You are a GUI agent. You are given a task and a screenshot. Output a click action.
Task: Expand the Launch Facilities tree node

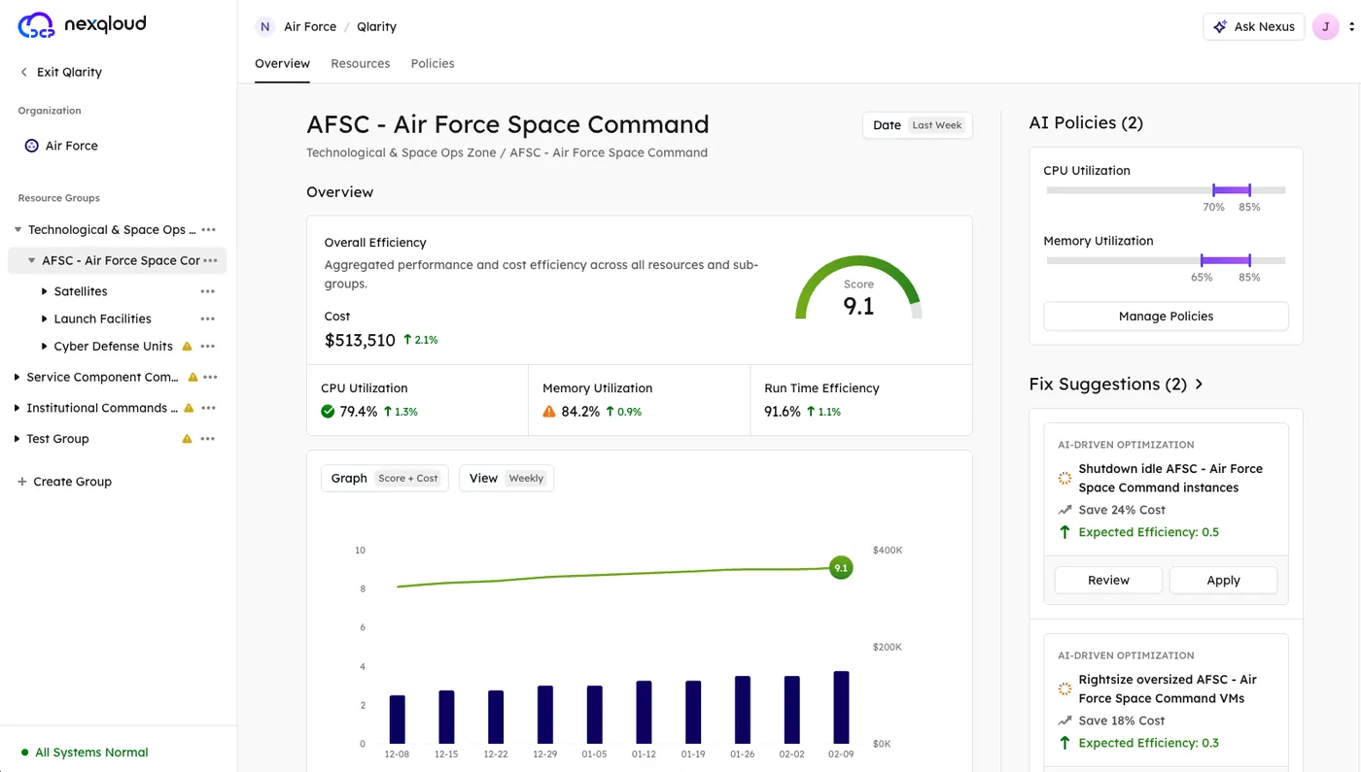(x=45, y=319)
